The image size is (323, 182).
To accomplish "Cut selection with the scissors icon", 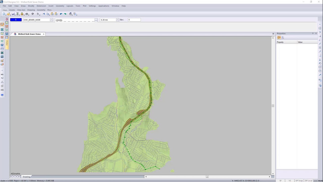I will 44,14.
